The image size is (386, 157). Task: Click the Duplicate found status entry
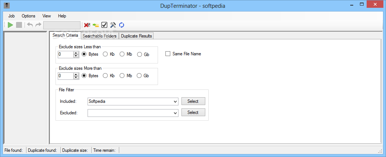(x=42, y=150)
